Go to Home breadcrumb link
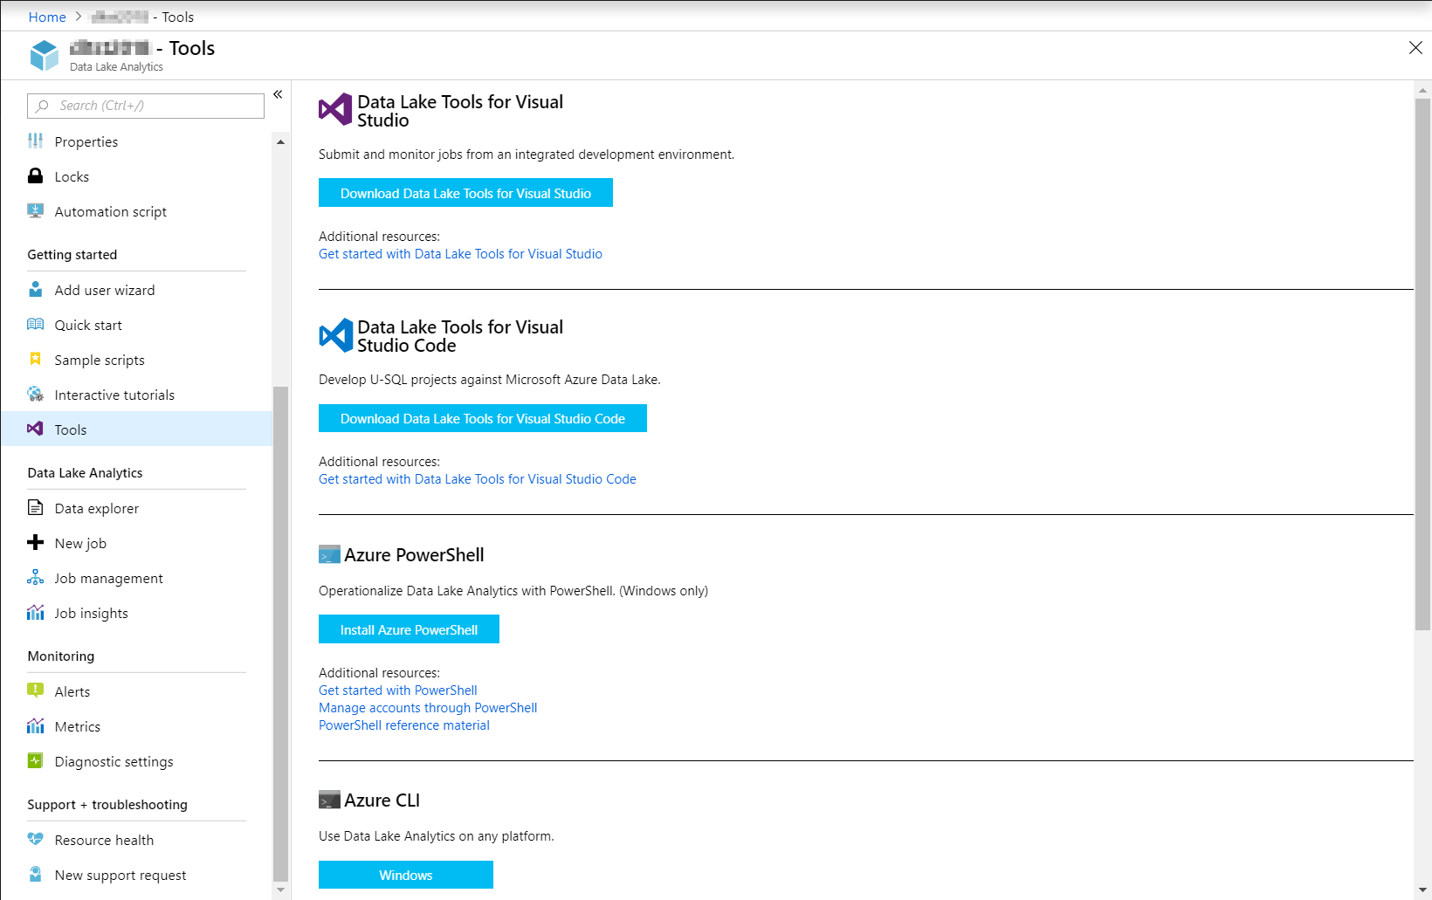Viewport: 1432px width, 900px height. (47, 17)
